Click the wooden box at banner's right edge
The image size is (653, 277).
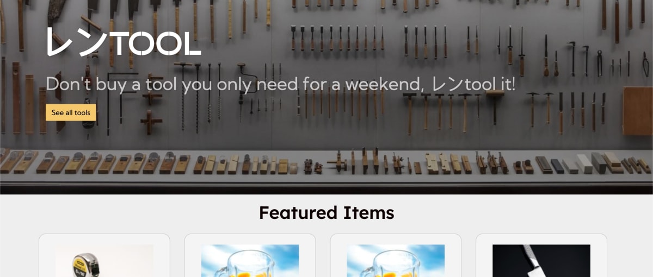coord(637,111)
